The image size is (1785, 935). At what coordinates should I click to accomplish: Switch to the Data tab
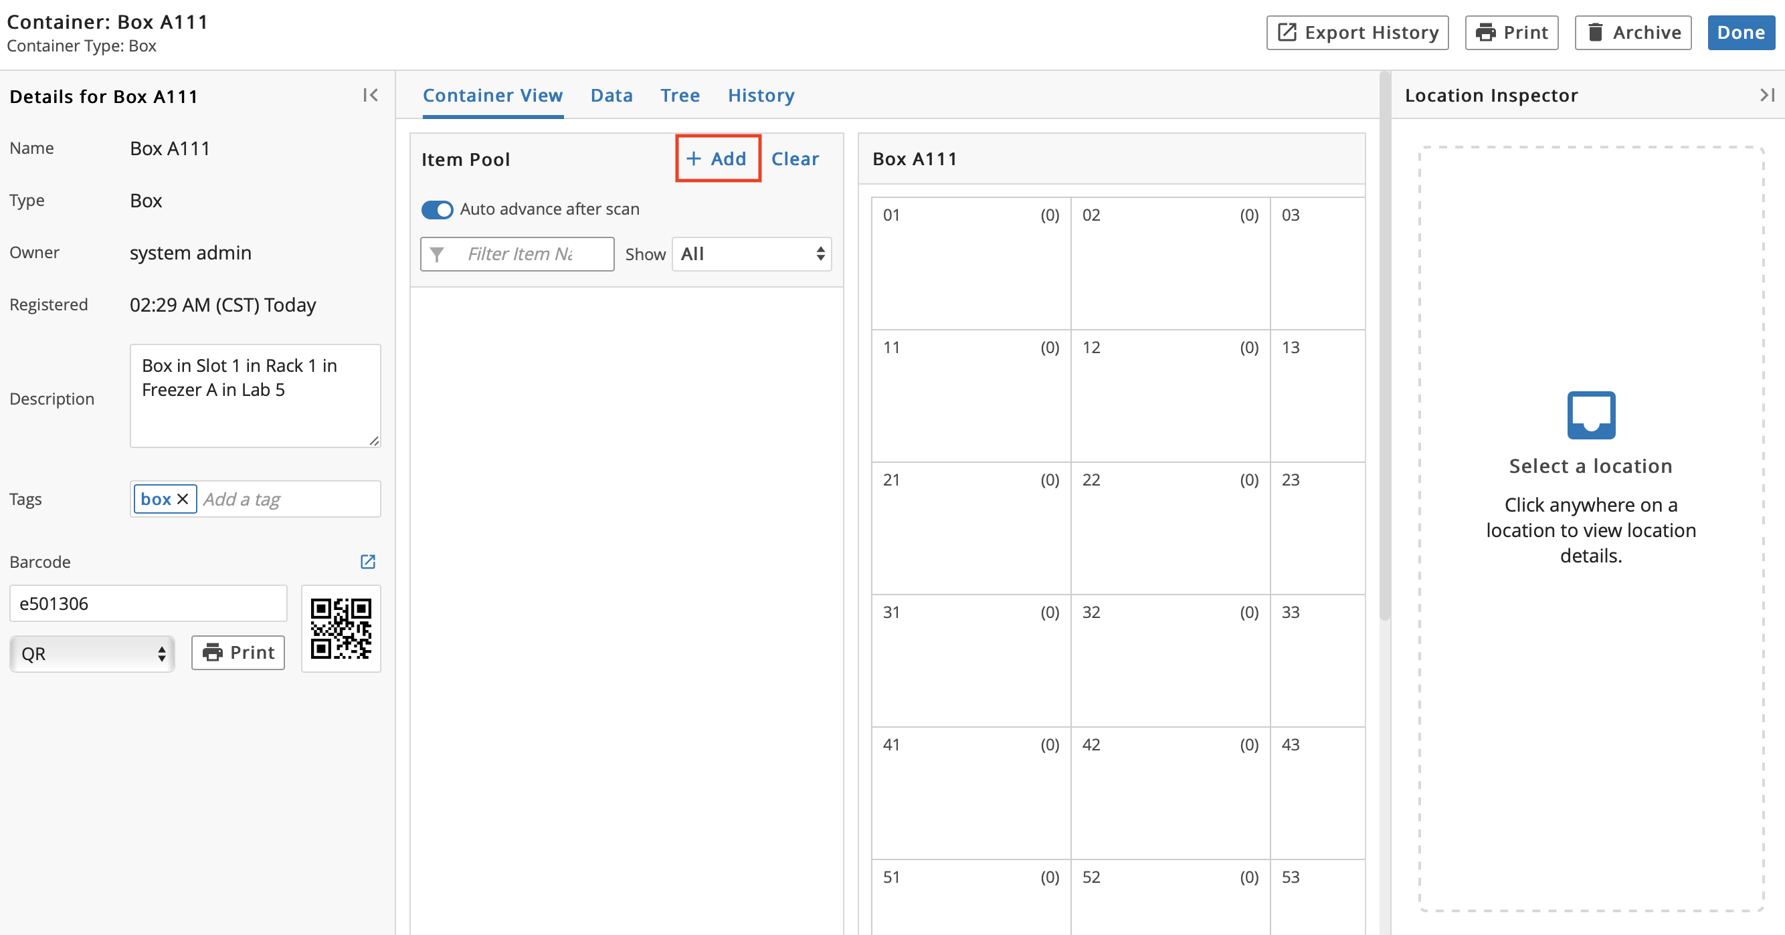(x=612, y=95)
